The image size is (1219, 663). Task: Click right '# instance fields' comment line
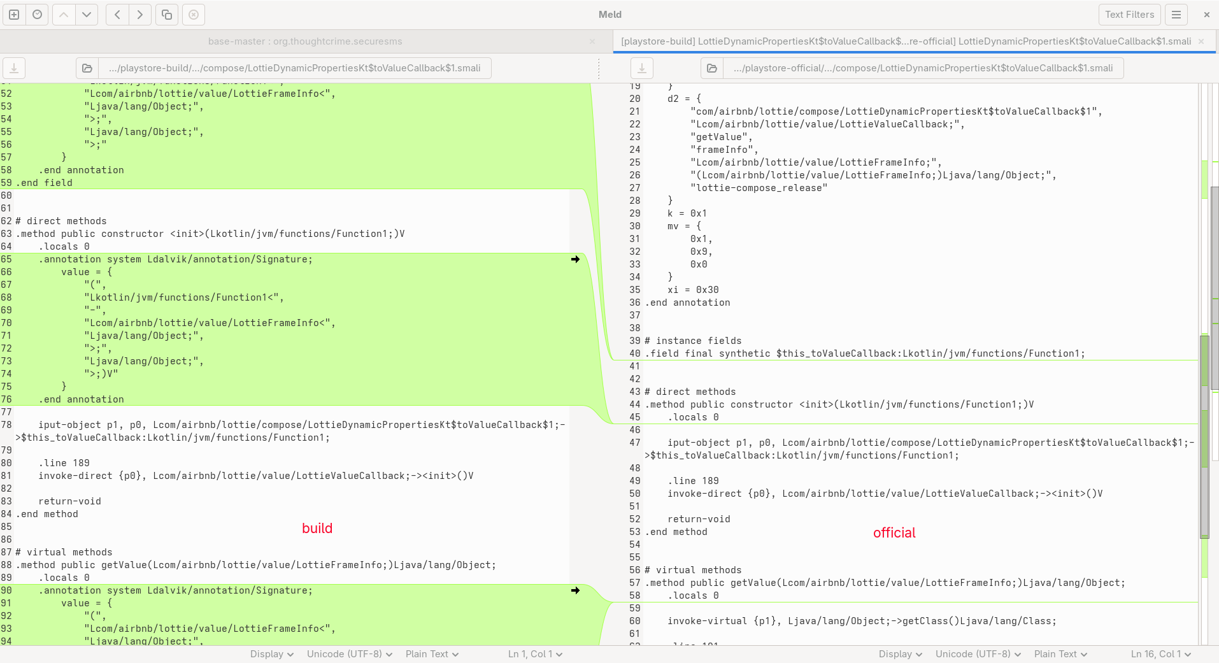[693, 341]
